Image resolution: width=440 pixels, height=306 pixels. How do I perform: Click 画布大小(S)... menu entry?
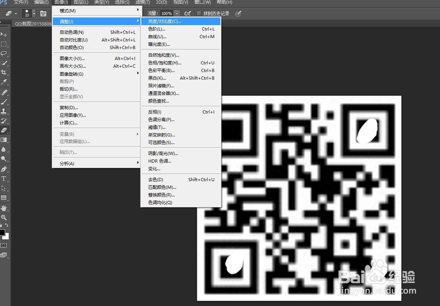point(96,66)
